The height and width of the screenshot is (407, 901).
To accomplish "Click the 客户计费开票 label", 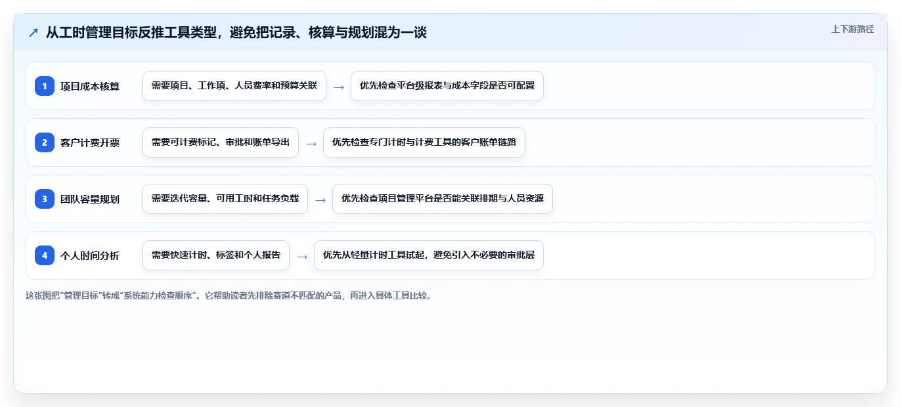I will click(90, 142).
